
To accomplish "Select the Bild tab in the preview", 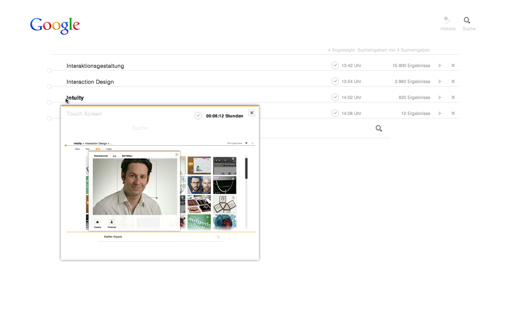I will pyautogui.click(x=98, y=149).
